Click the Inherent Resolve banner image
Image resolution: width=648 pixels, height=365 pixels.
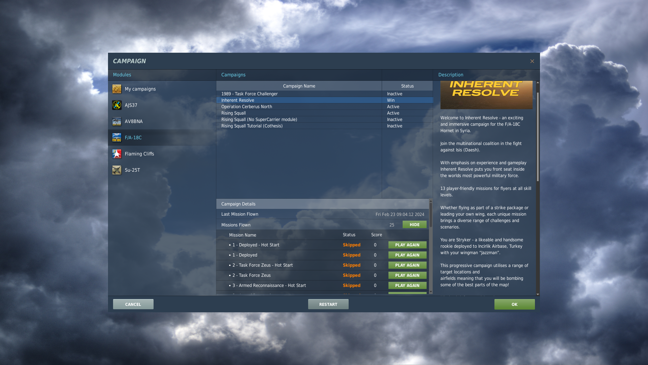pos(486,95)
